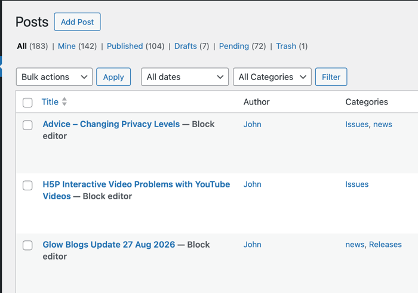The height and width of the screenshot is (293, 418).
Task: Select checkbox for Advice – Changing Privacy Levels
Action: [27, 125]
